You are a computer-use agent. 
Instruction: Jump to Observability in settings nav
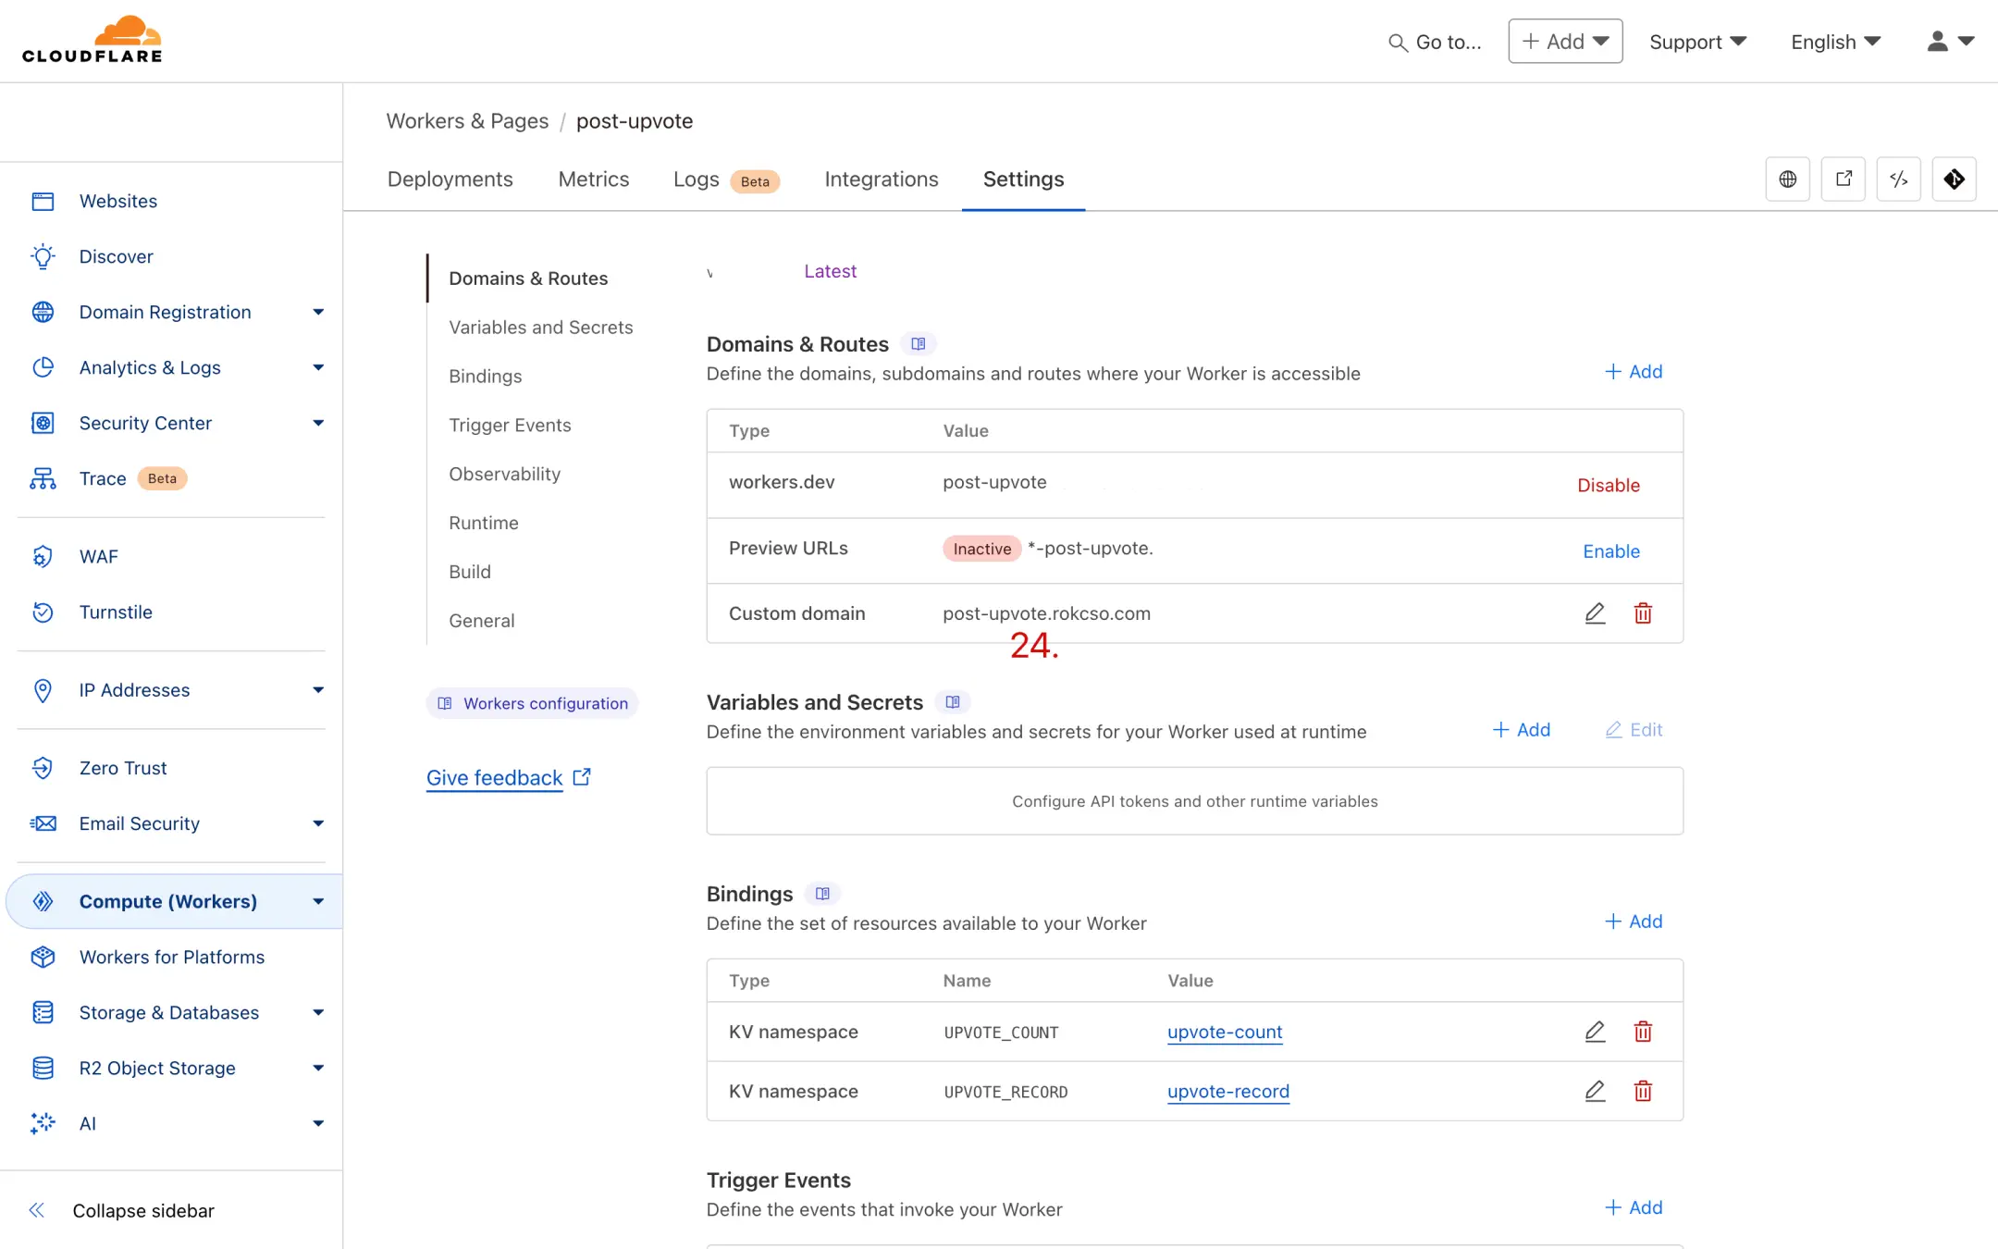[504, 475]
